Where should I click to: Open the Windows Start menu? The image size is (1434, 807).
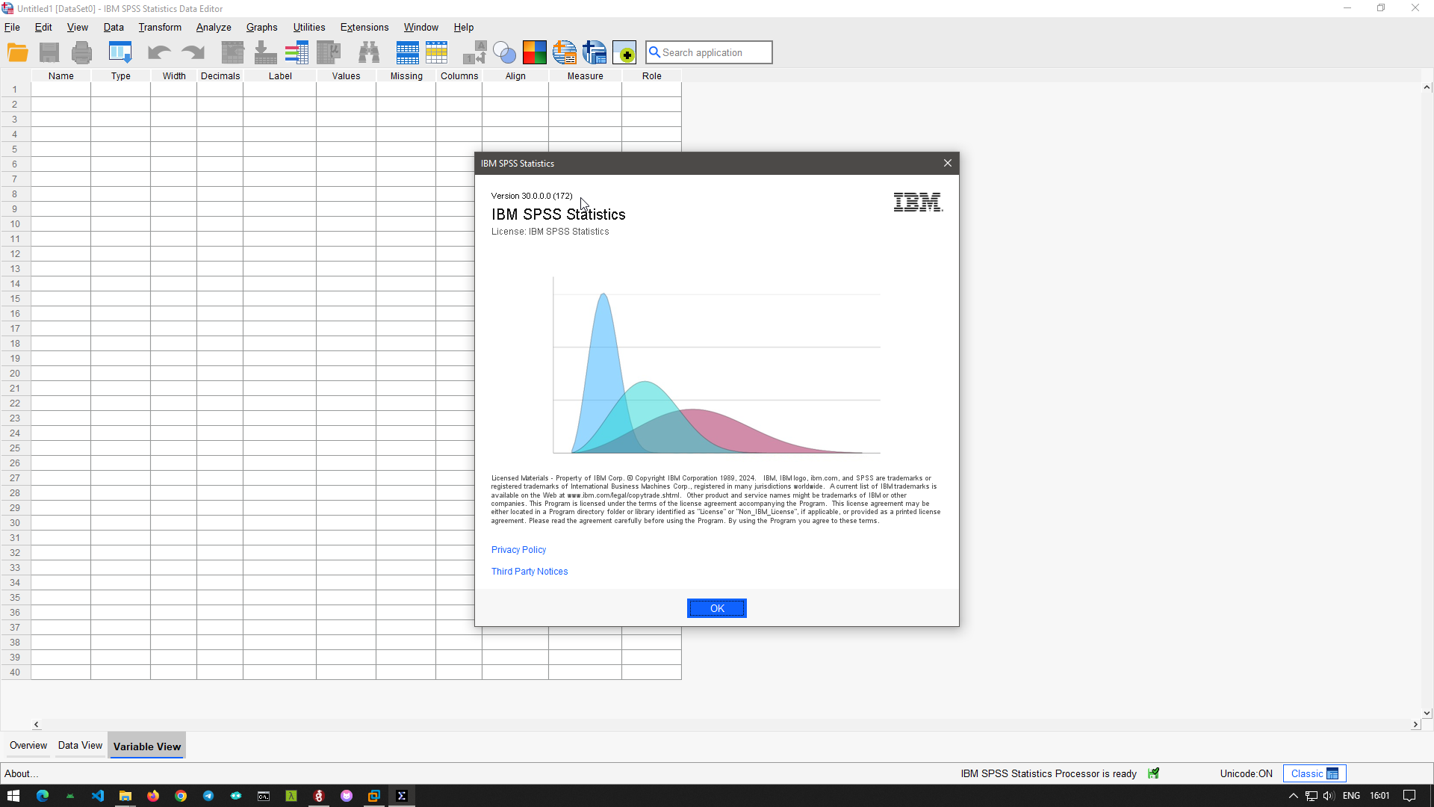click(13, 796)
